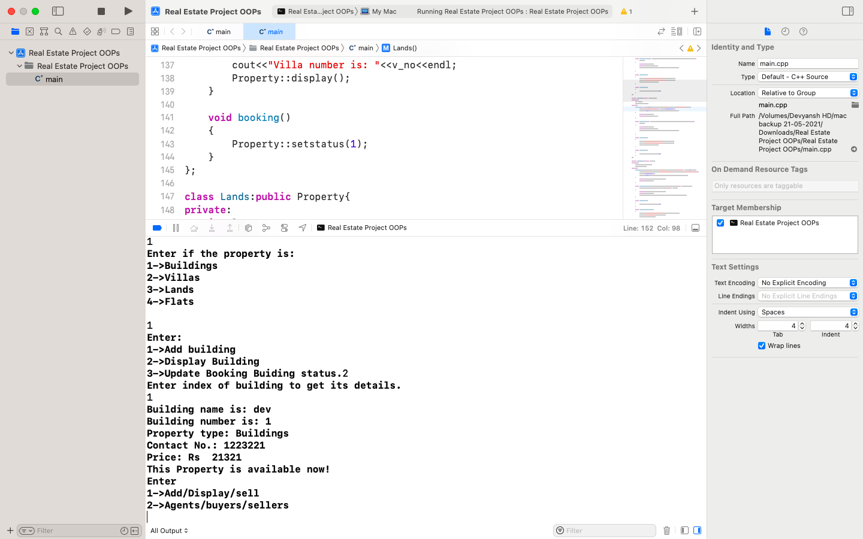Uncheck Real Estate Project OOPs target membership
This screenshot has height=539, width=863.
(x=720, y=222)
